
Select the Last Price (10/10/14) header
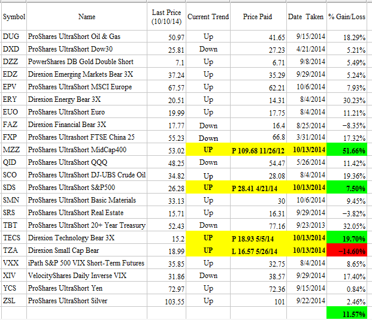tap(167, 17)
